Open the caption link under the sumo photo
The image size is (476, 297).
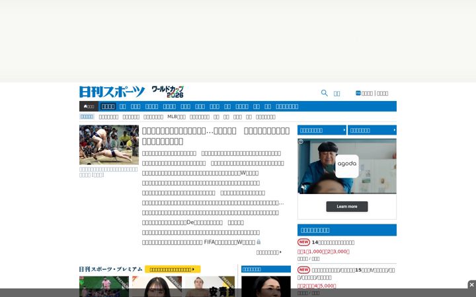coord(108,172)
